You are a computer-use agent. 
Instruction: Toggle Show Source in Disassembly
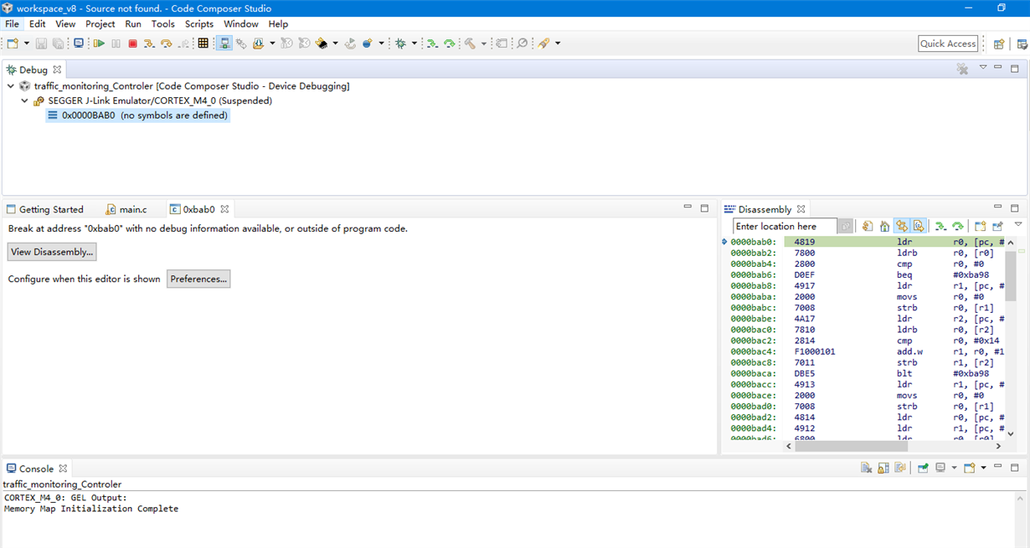click(x=919, y=226)
